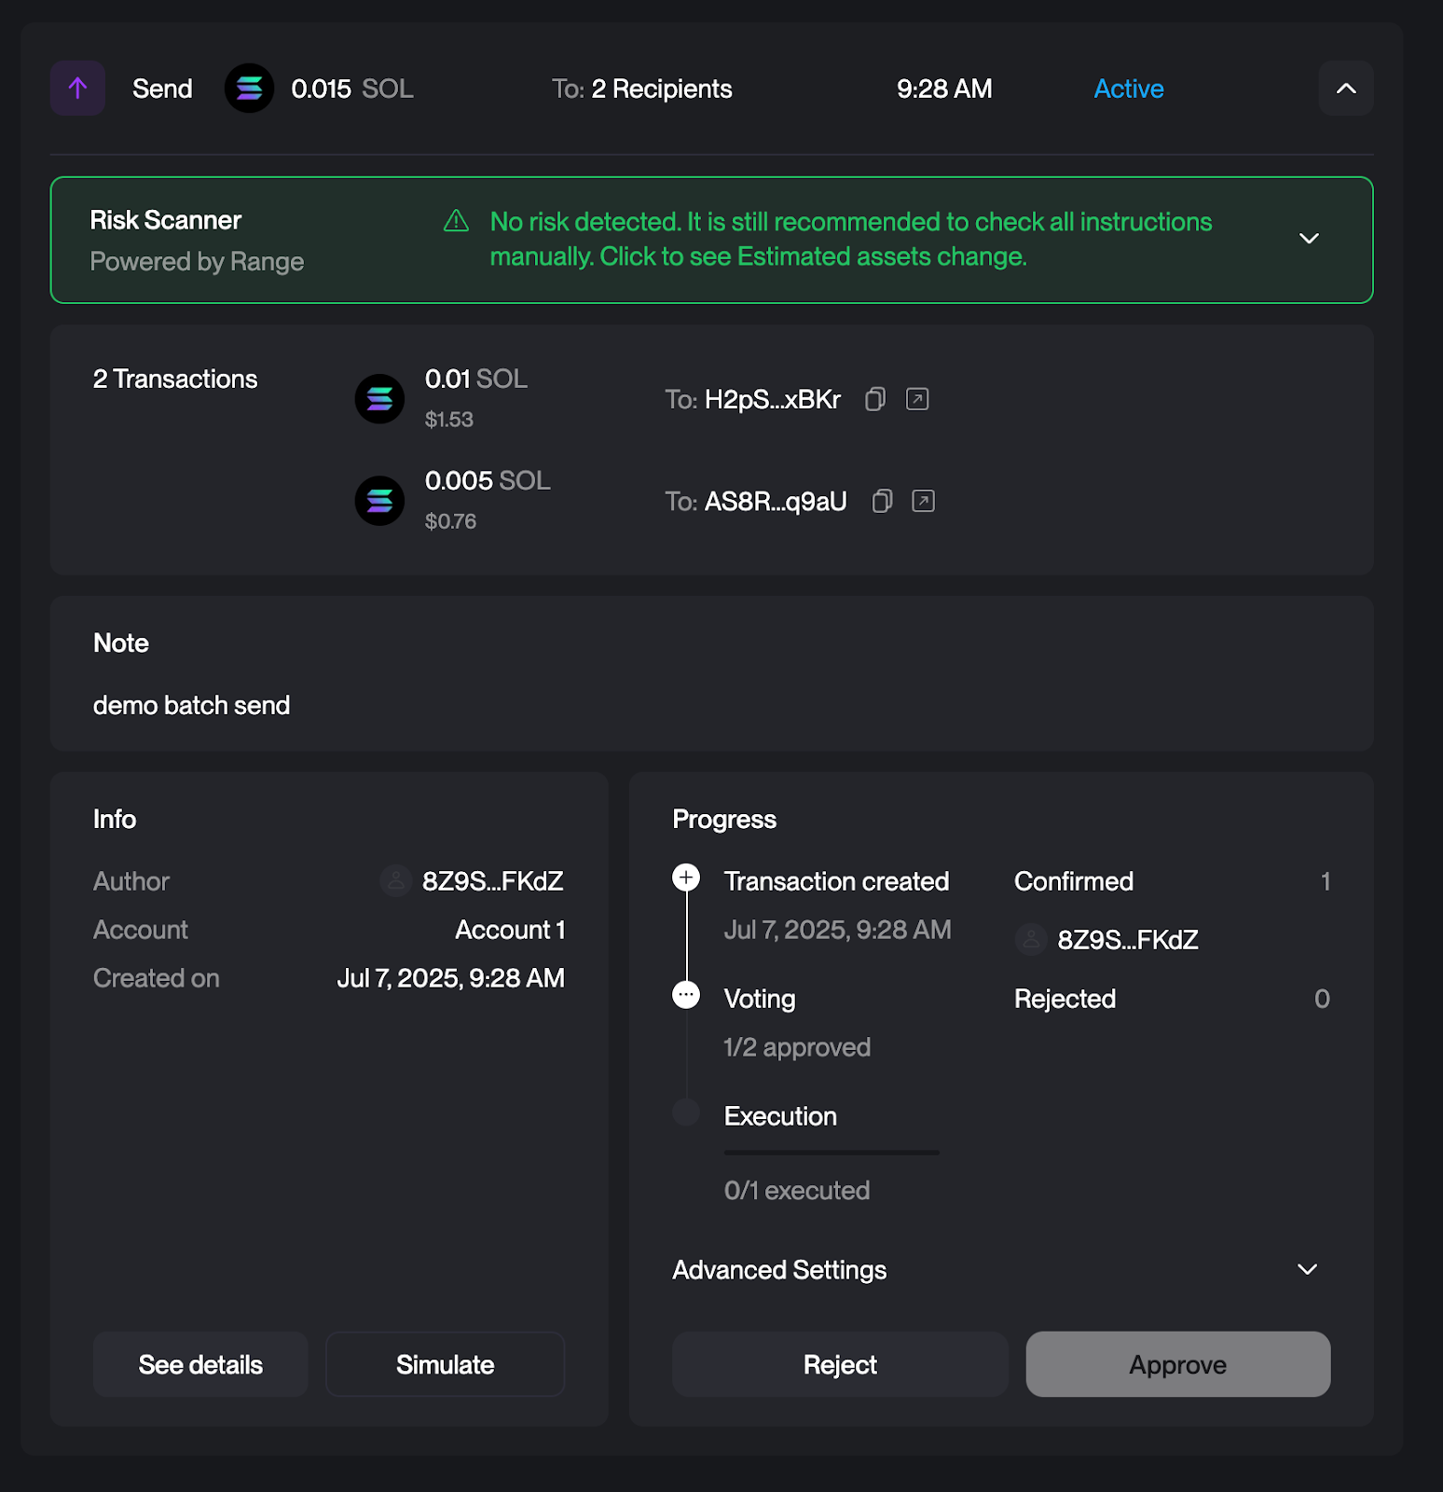Image resolution: width=1443 pixels, height=1492 pixels.
Task: Click the H2pS...xBKr recipient address
Action: (773, 399)
